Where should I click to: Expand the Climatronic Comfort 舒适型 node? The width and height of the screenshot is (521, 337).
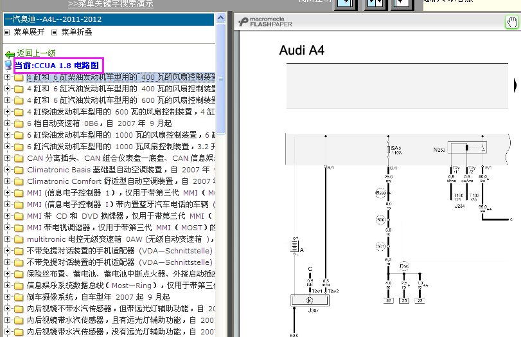click(7, 181)
